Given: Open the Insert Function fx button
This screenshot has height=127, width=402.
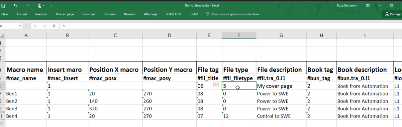Looking at the screenshot, I should click(x=54, y=26).
